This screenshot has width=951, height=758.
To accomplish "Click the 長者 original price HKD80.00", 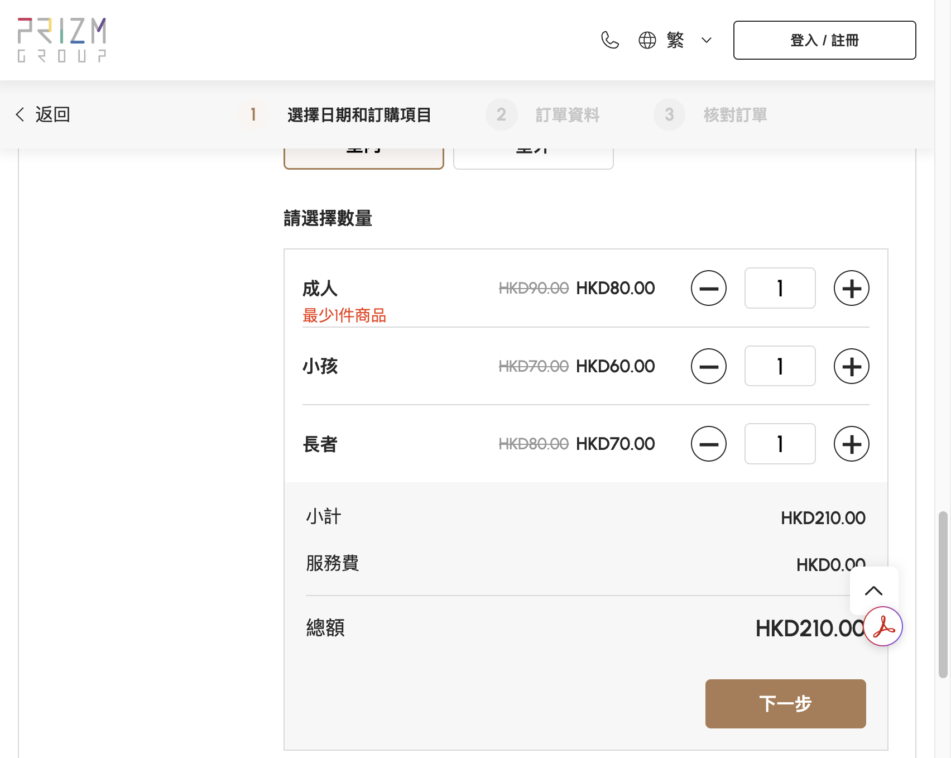I will point(534,444).
